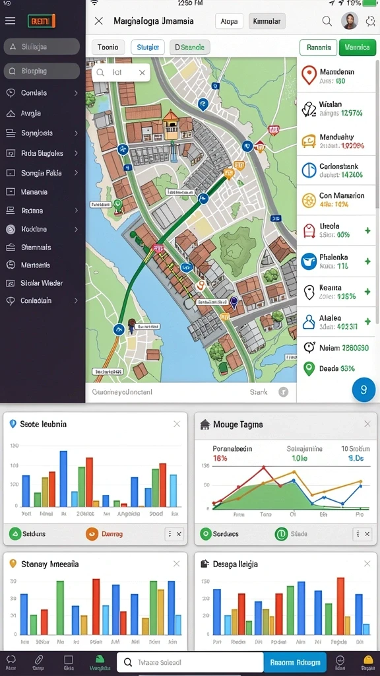
Task: Toggle the green Sordiacs legend indicator
Action: coord(206,533)
